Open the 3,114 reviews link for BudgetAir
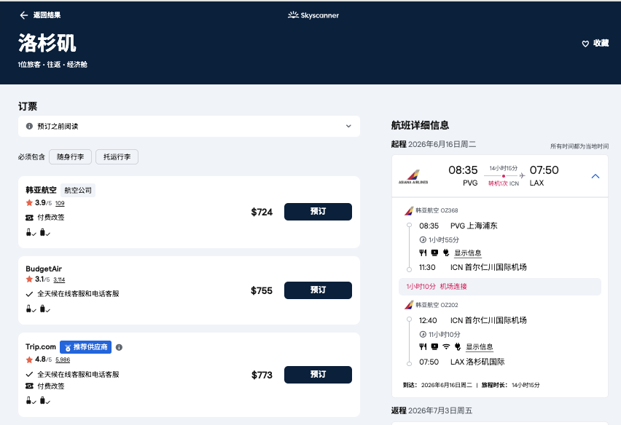Viewport: 621px width, 425px height. pos(59,279)
